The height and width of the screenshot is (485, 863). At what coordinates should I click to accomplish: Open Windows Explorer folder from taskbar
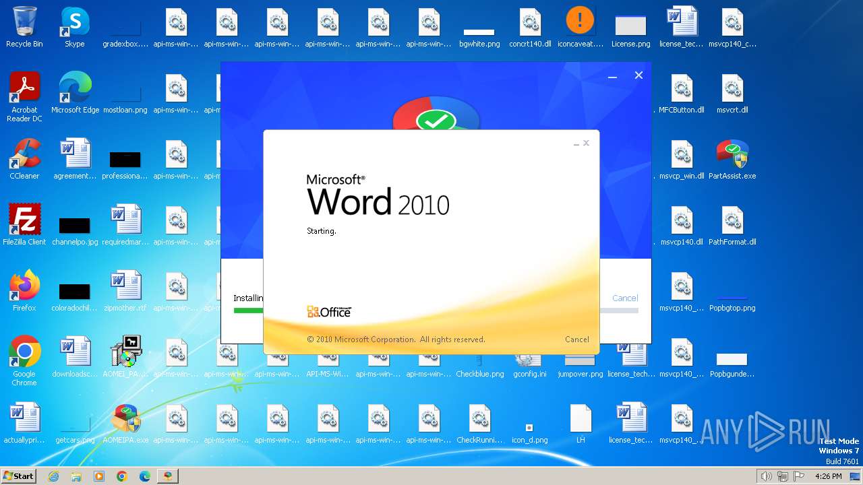coord(76,476)
